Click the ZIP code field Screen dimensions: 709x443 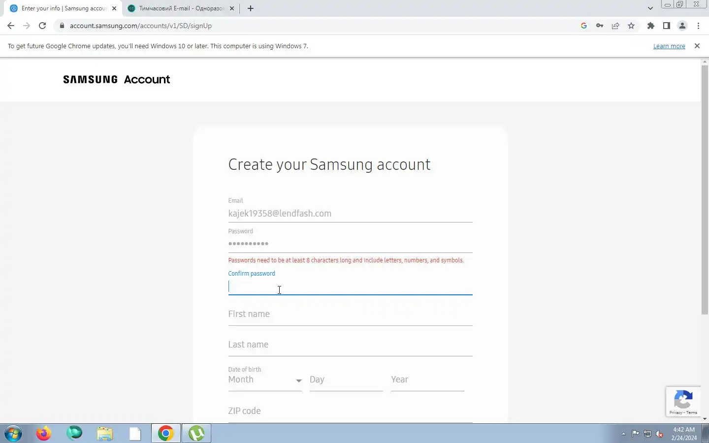[x=350, y=411]
